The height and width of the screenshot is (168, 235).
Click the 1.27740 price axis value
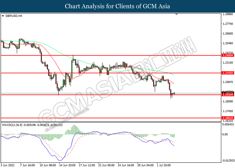pyautogui.click(x=228, y=24)
